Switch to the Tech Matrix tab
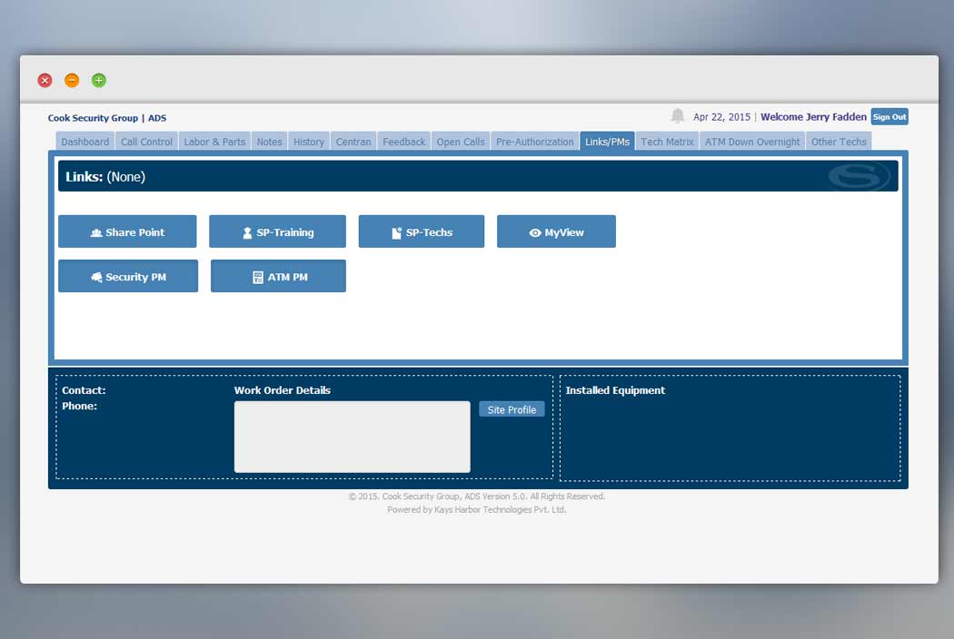This screenshot has height=639, width=954. click(667, 142)
